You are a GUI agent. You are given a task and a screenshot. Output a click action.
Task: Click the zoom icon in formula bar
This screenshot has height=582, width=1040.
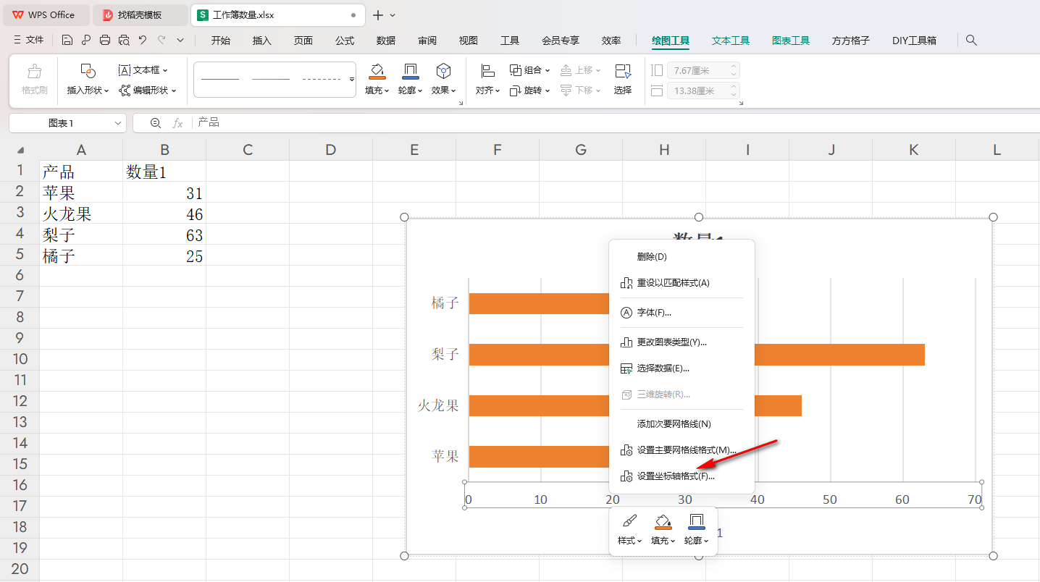(155, 123)
